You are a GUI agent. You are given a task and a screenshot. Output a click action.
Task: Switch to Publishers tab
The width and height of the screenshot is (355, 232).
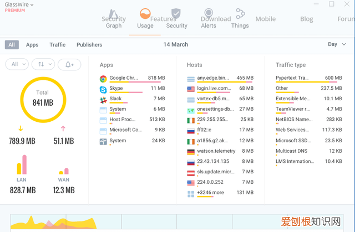point(89,45)
